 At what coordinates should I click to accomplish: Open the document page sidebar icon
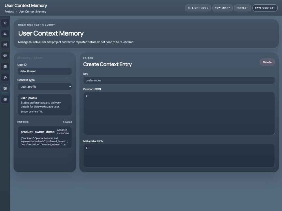click(5, 45)
